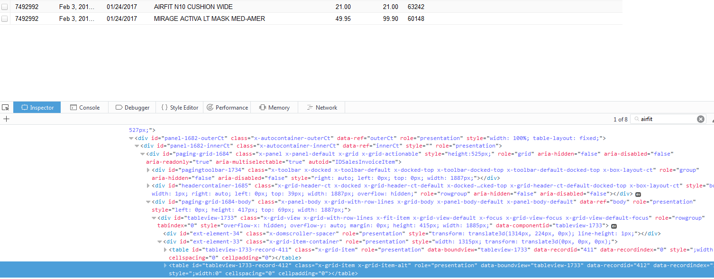714x279 pixels.
Task: Open the Console tab
Action: click(85, 107)
